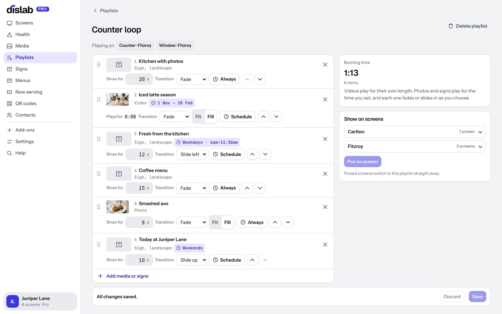The image size is (502, 314).
Task: Move Coffee menu down one position
Action: 260,188
